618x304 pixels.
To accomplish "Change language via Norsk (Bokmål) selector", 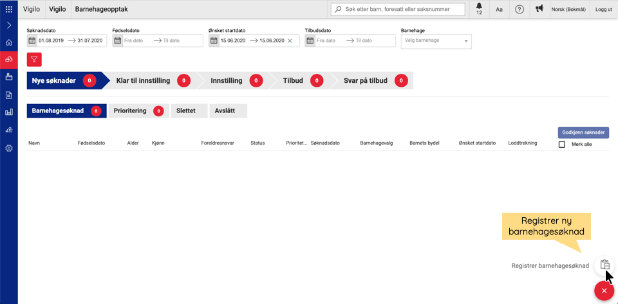I will (x=567, y=9).
